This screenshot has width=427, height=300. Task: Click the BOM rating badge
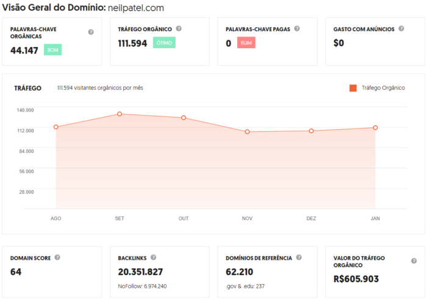coord(53,50)
